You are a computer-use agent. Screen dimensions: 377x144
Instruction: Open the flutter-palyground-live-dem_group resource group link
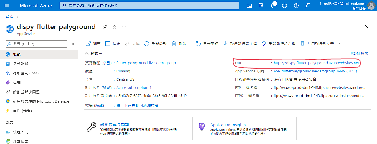click(x=146, y=63)
